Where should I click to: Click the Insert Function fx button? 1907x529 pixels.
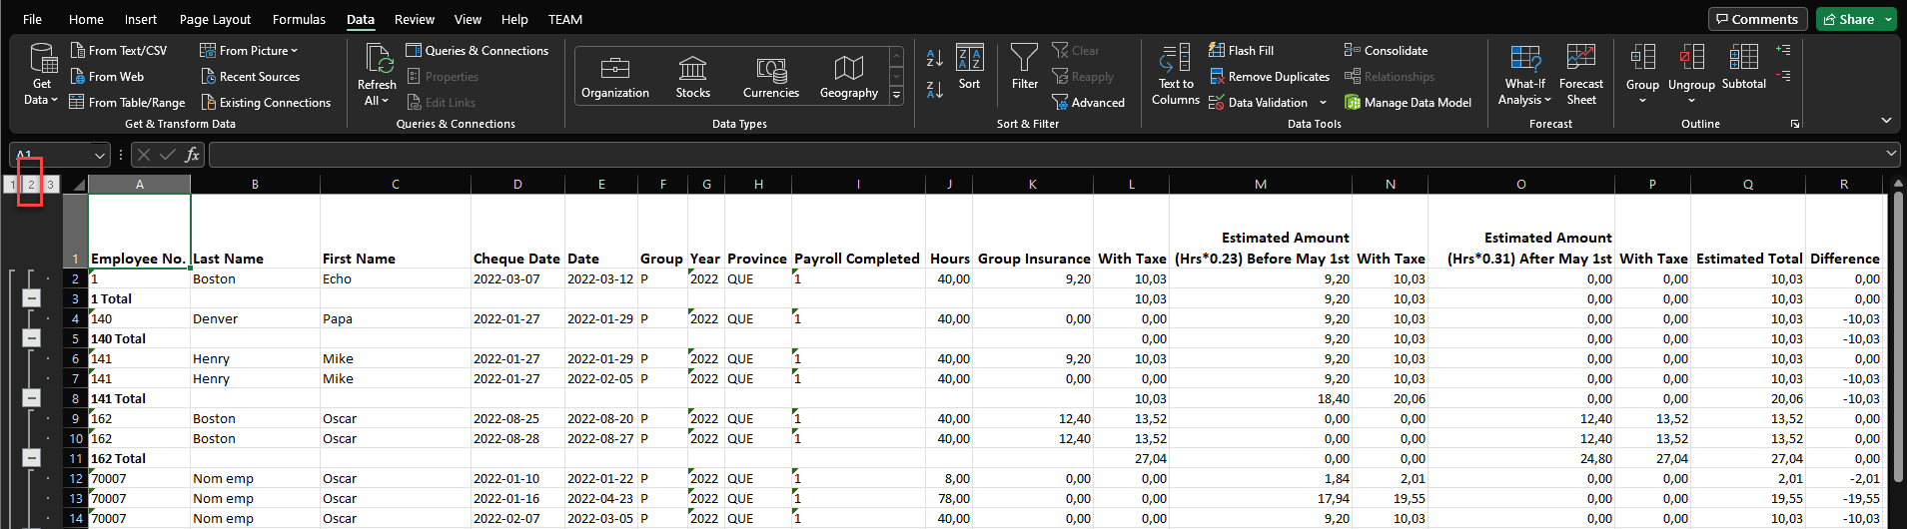click(192, 155)
